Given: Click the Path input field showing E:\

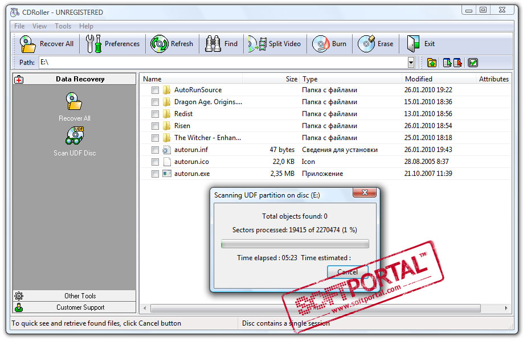Looking at the screenshot, I should click(x=223, y=62).
